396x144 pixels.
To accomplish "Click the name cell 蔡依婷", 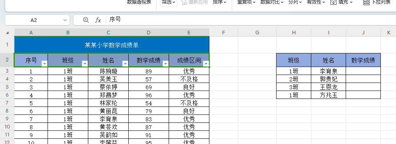I will coord(108,87).
